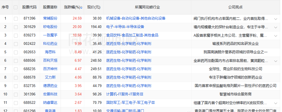
Task: Click the 24.59 change percentage value
Action: click(x=77, y=18)
